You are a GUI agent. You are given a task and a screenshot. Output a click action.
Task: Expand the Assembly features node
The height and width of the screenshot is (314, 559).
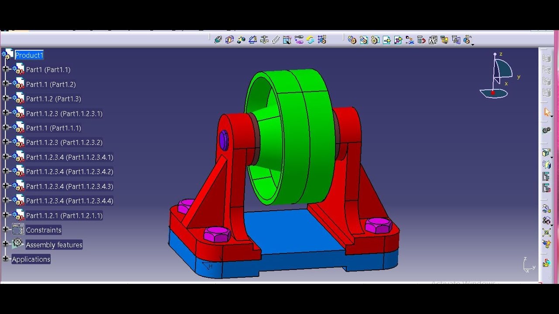6,244
